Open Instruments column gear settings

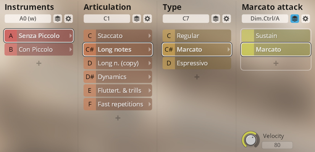point(68,19)
